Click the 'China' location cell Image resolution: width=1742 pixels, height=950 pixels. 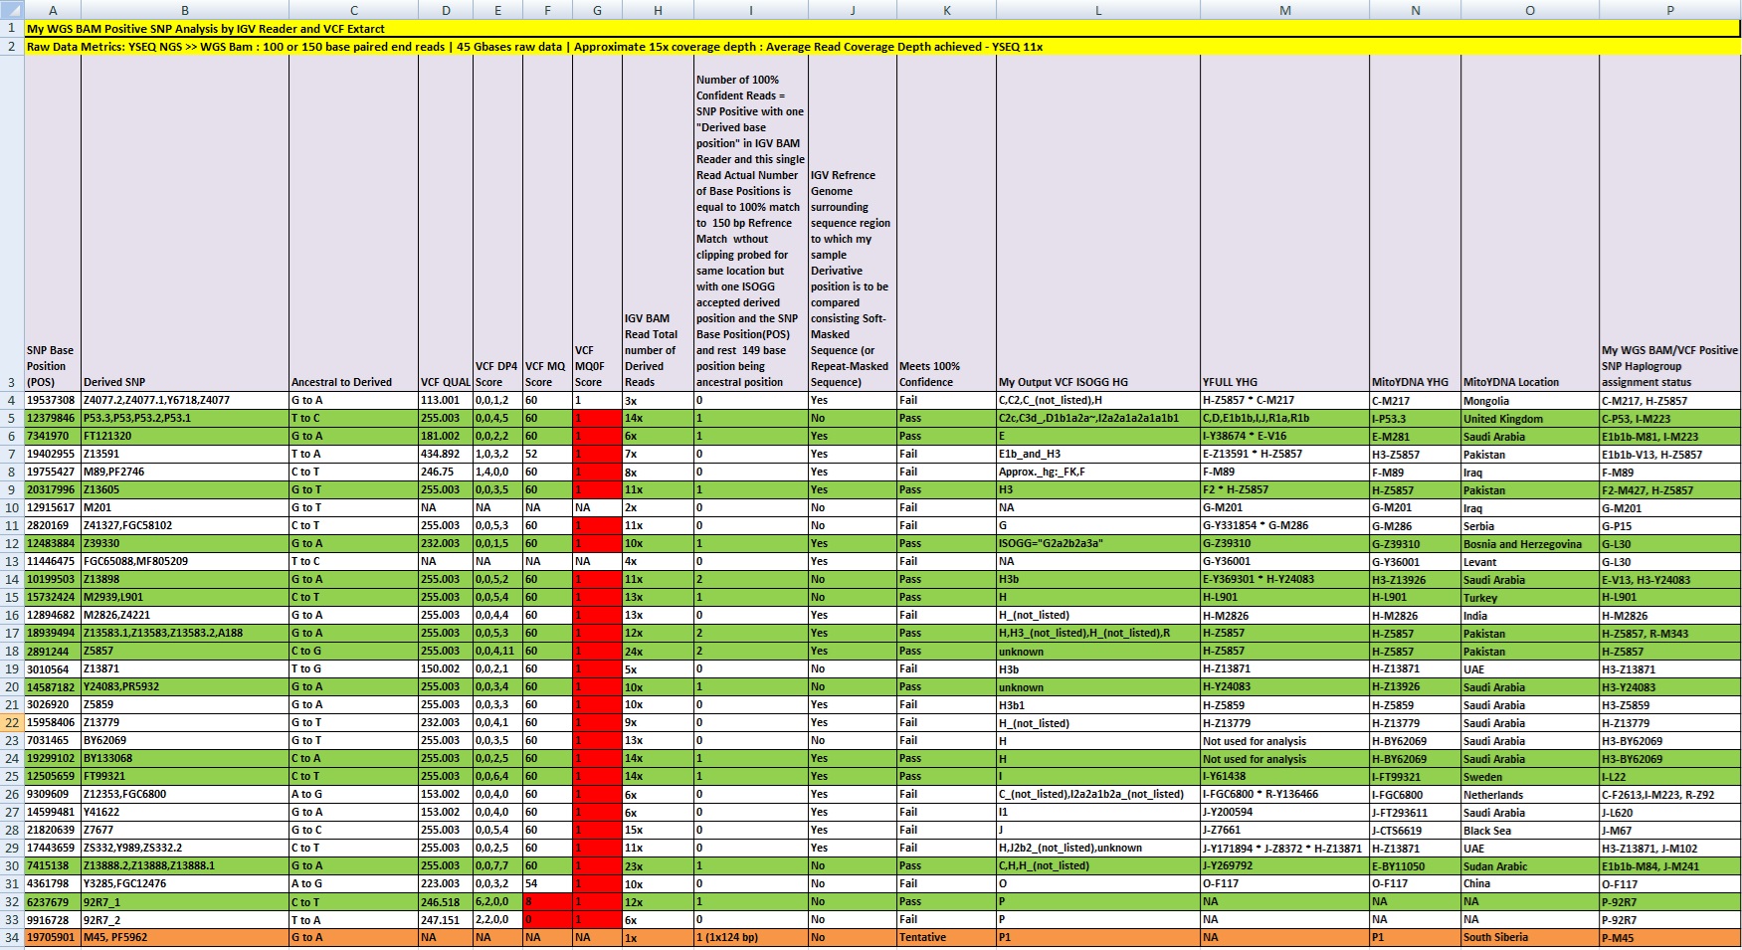click(x=1530, y=884)
